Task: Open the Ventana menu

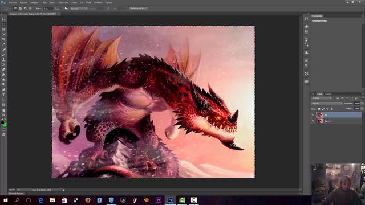Action: [99, 2]
